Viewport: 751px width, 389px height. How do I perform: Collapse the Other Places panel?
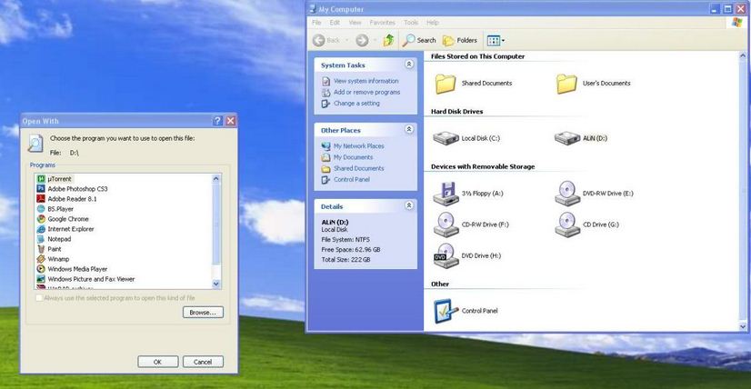[408, 129]
